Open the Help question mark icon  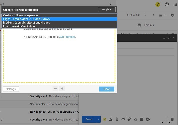tap(167, 4)
